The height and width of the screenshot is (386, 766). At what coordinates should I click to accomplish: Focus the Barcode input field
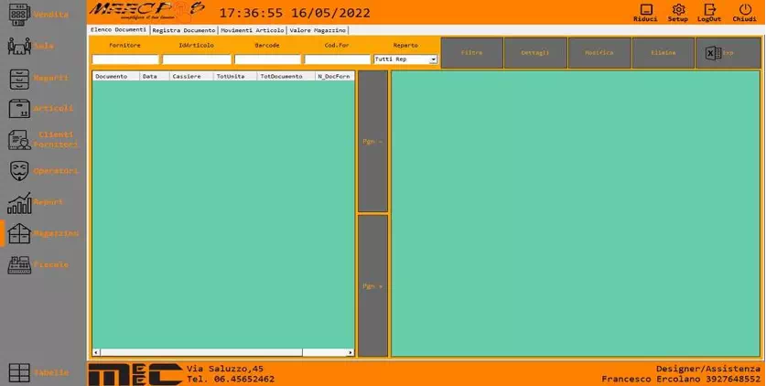[x=268, y=59]
